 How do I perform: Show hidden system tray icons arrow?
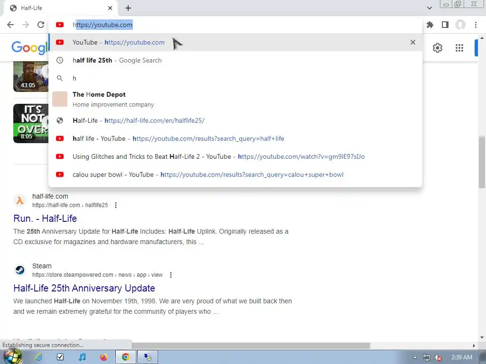tap(415, 357)
